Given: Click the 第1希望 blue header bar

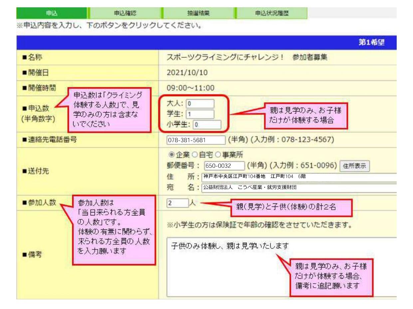Looking at the screenshot, I should 206,43.
